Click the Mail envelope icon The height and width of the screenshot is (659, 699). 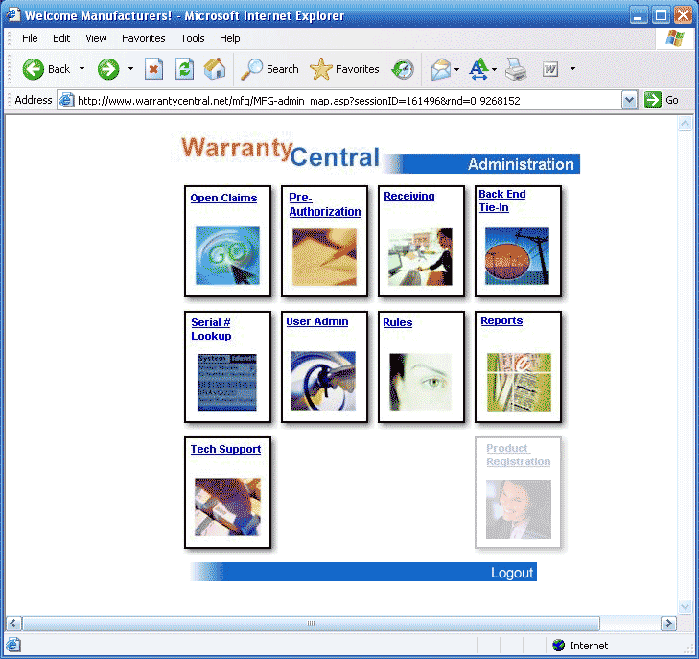[x=441, y=69]
